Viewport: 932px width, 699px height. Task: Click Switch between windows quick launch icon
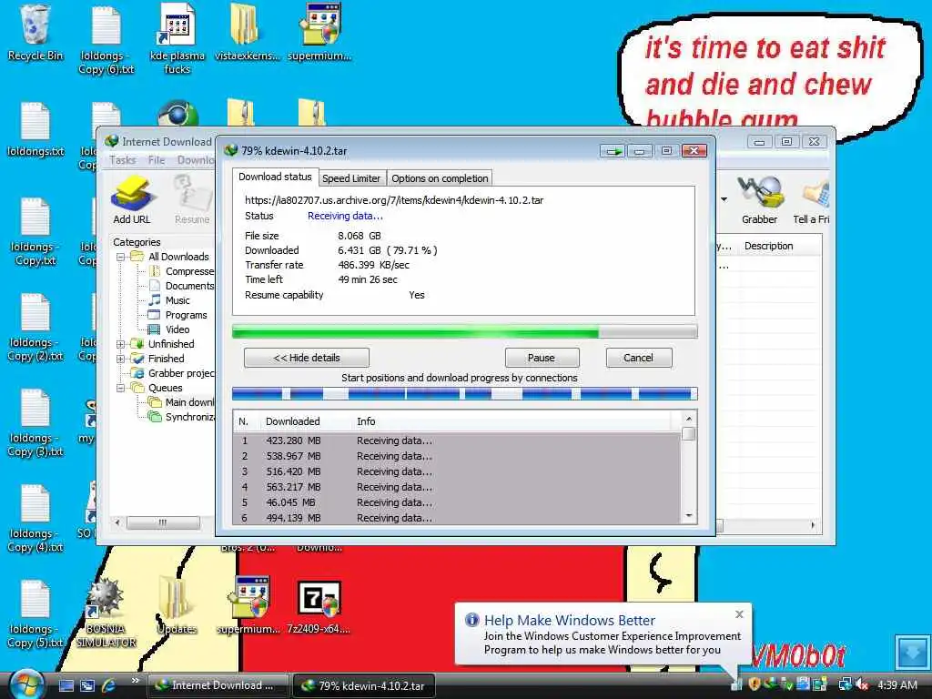click(x=87, y=685)
